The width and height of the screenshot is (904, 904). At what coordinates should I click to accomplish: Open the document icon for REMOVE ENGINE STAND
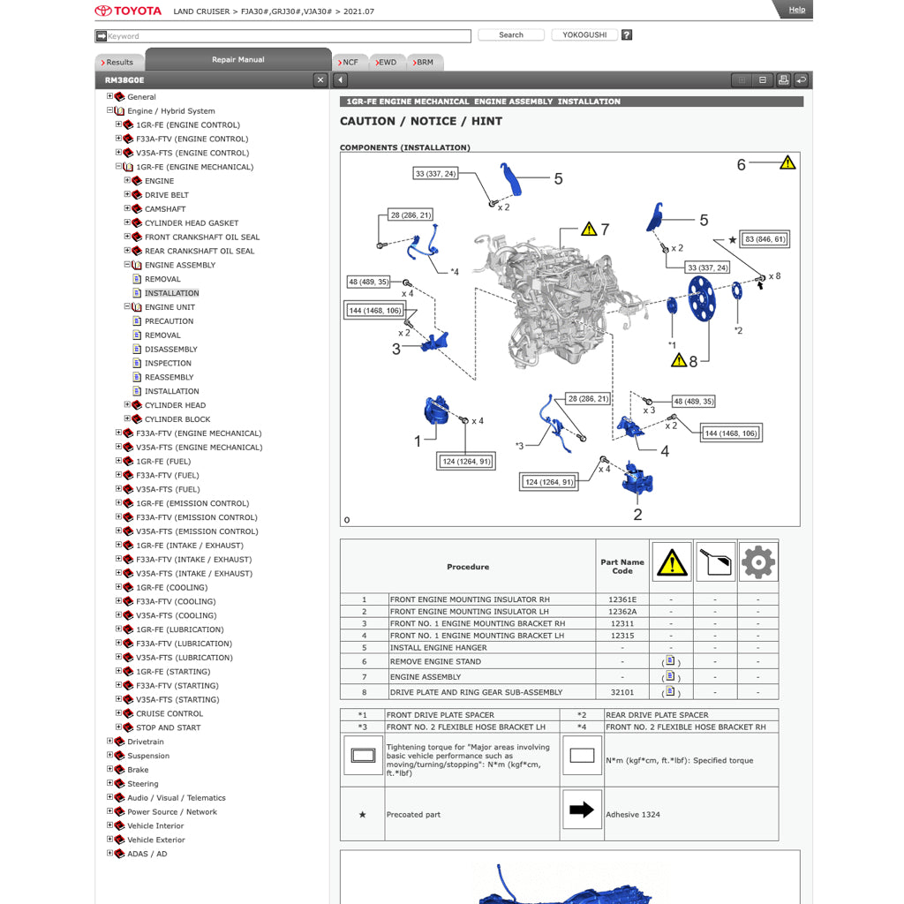tap(671, 661)
